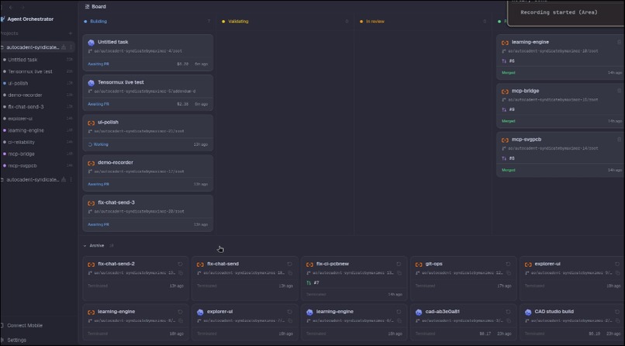Add a new project with plus icon
Viewport: 625px width, 346px height.
[71, 33]
